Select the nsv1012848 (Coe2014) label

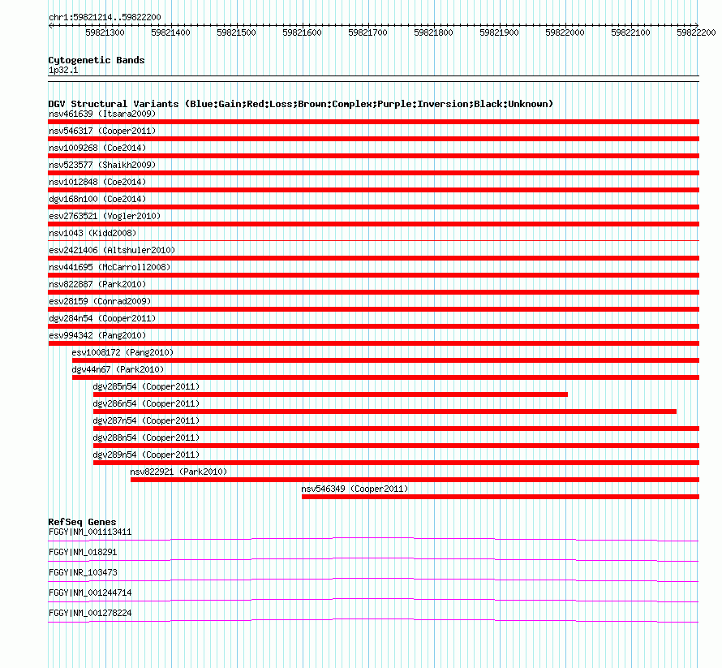(97, 182)
